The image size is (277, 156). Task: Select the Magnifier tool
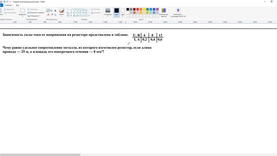pos(55,15)
